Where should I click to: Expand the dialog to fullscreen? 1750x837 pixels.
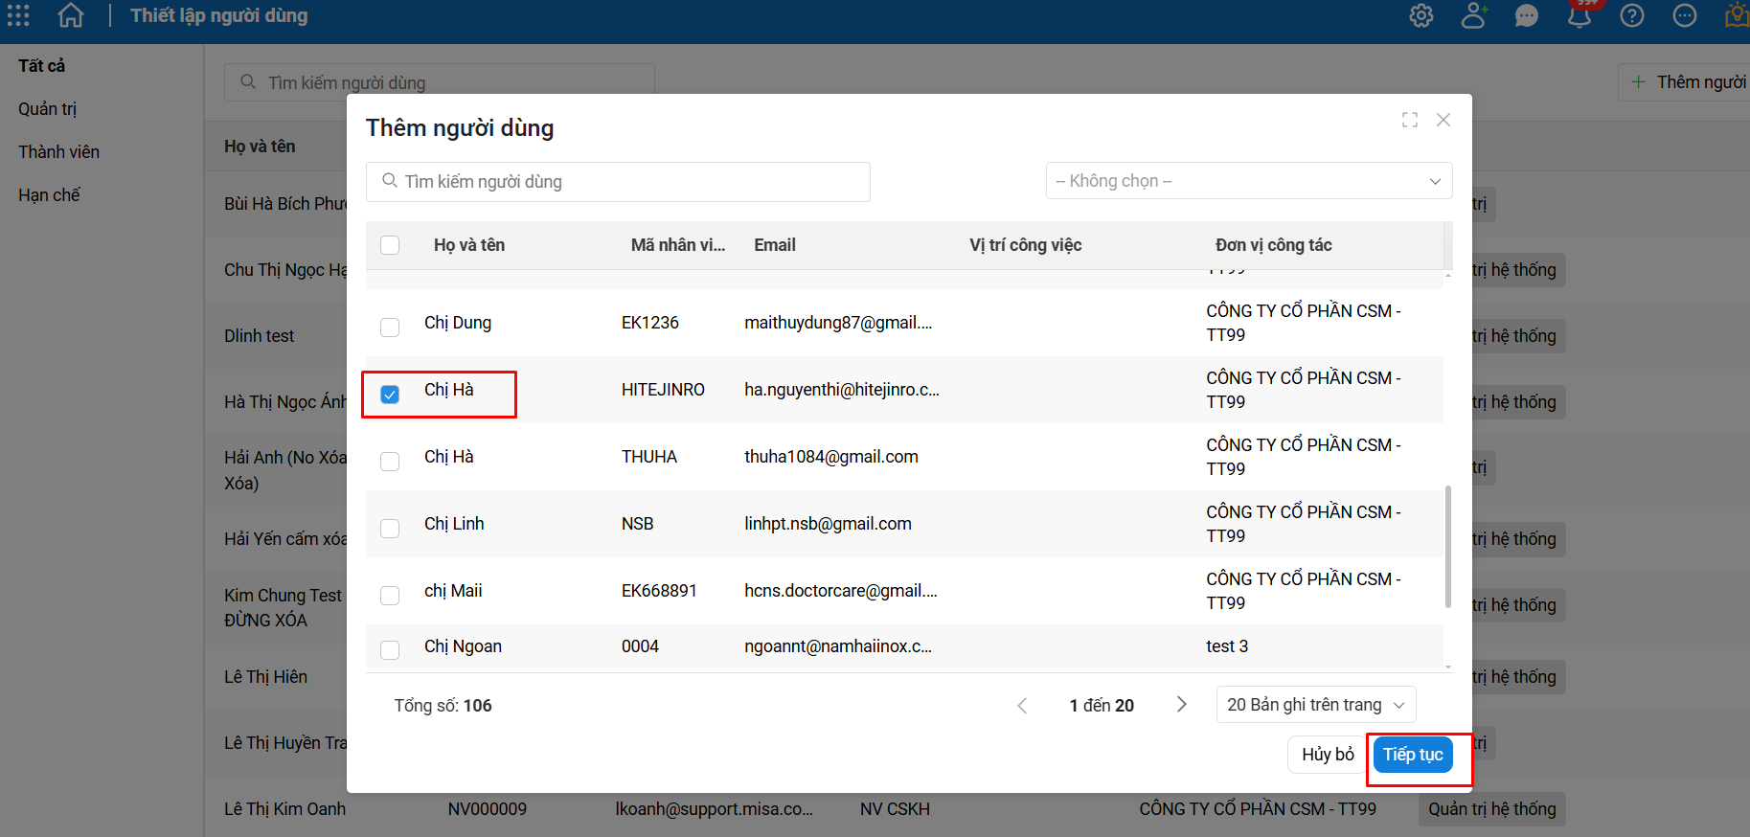tap(1409, 120)
